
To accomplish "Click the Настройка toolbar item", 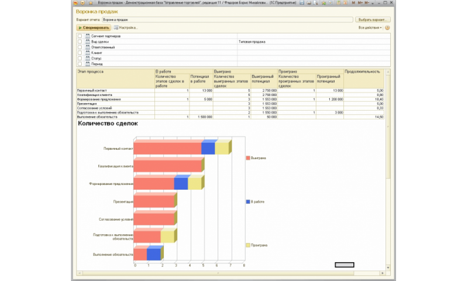I will pos(126,28).
